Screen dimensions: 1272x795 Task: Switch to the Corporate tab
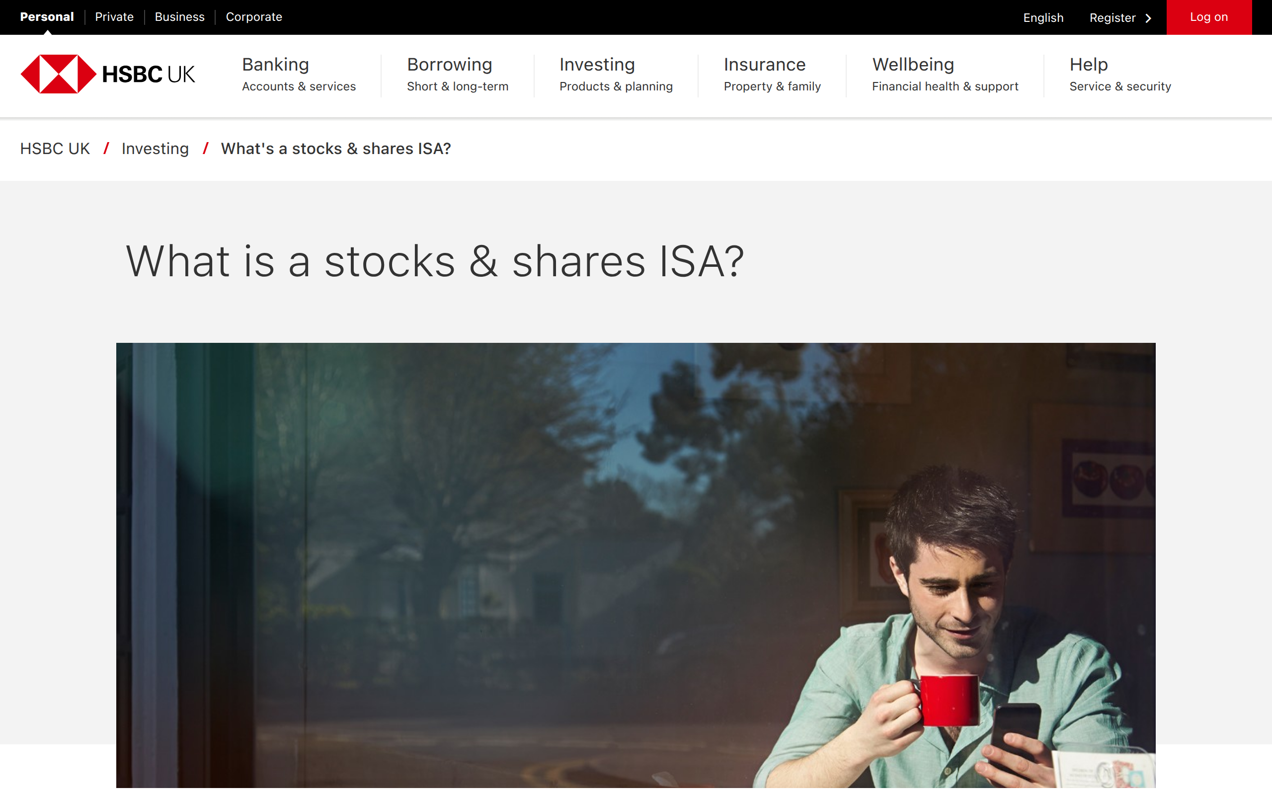click(253, 16)
